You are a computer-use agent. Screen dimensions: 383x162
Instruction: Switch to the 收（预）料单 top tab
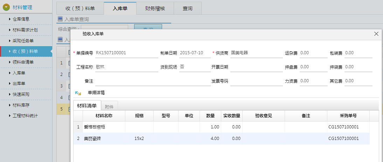point(80,8)
